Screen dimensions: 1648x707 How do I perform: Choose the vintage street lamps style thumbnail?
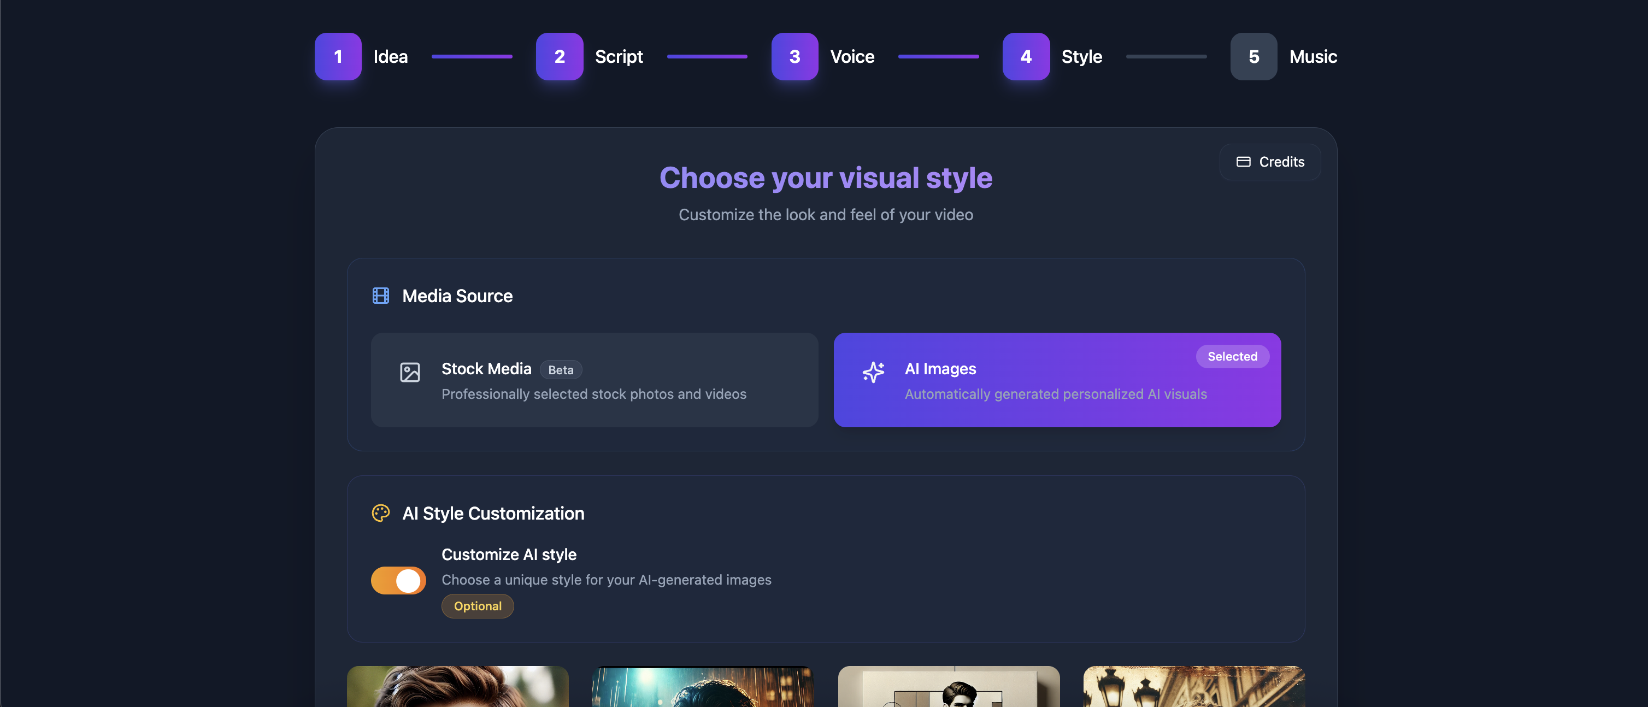point(1193,687)
